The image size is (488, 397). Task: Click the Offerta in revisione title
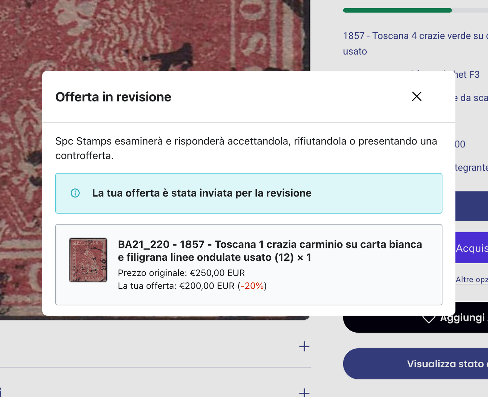pyautogui.click(x=113, y=97)
